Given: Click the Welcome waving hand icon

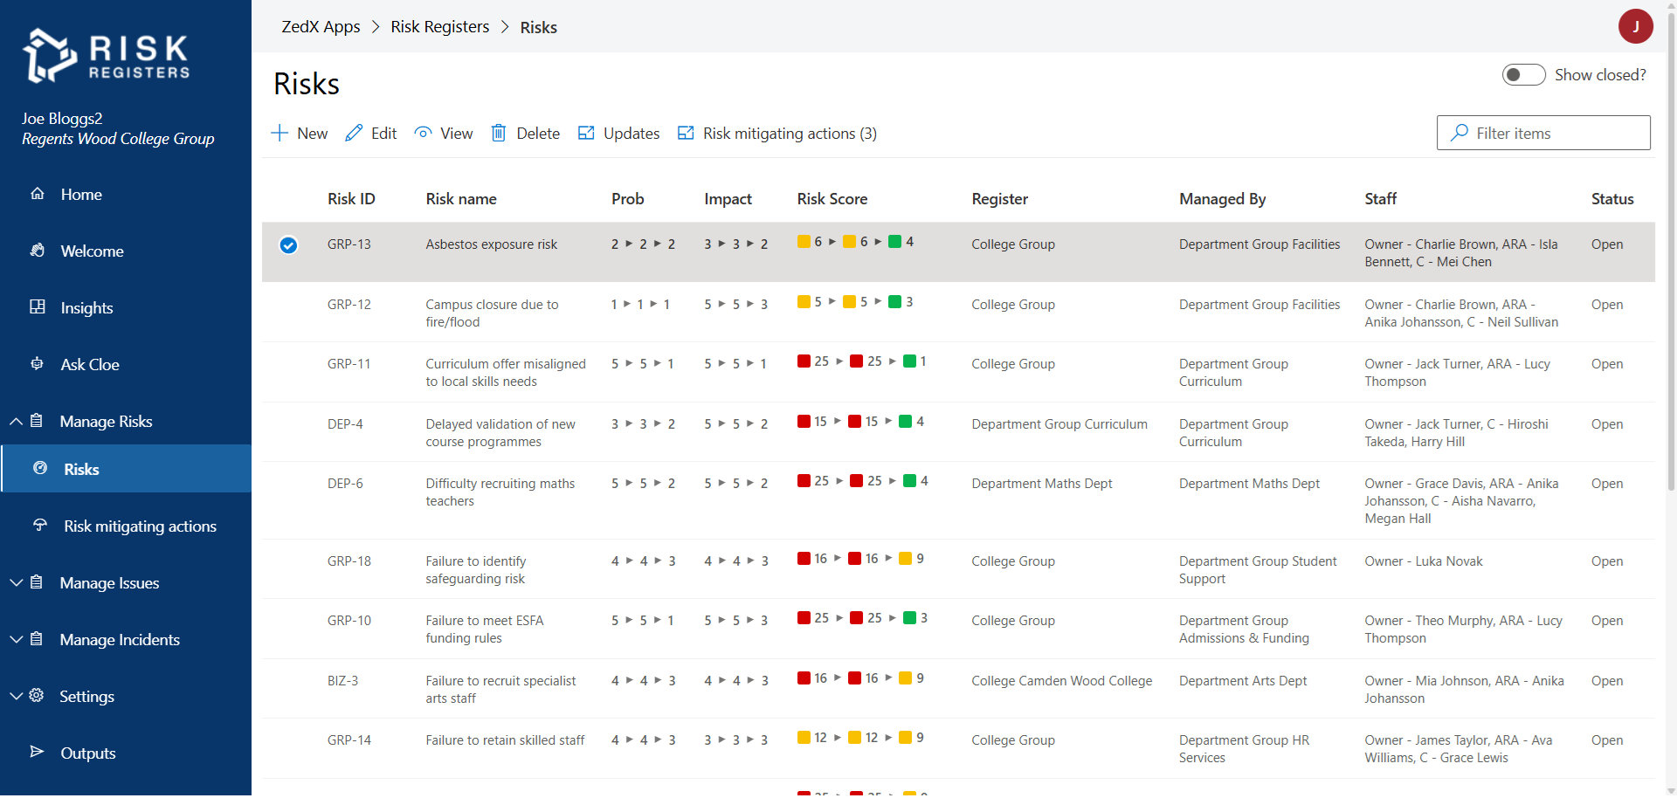Looking at the screenshot, I should click(x=38, y=251).
